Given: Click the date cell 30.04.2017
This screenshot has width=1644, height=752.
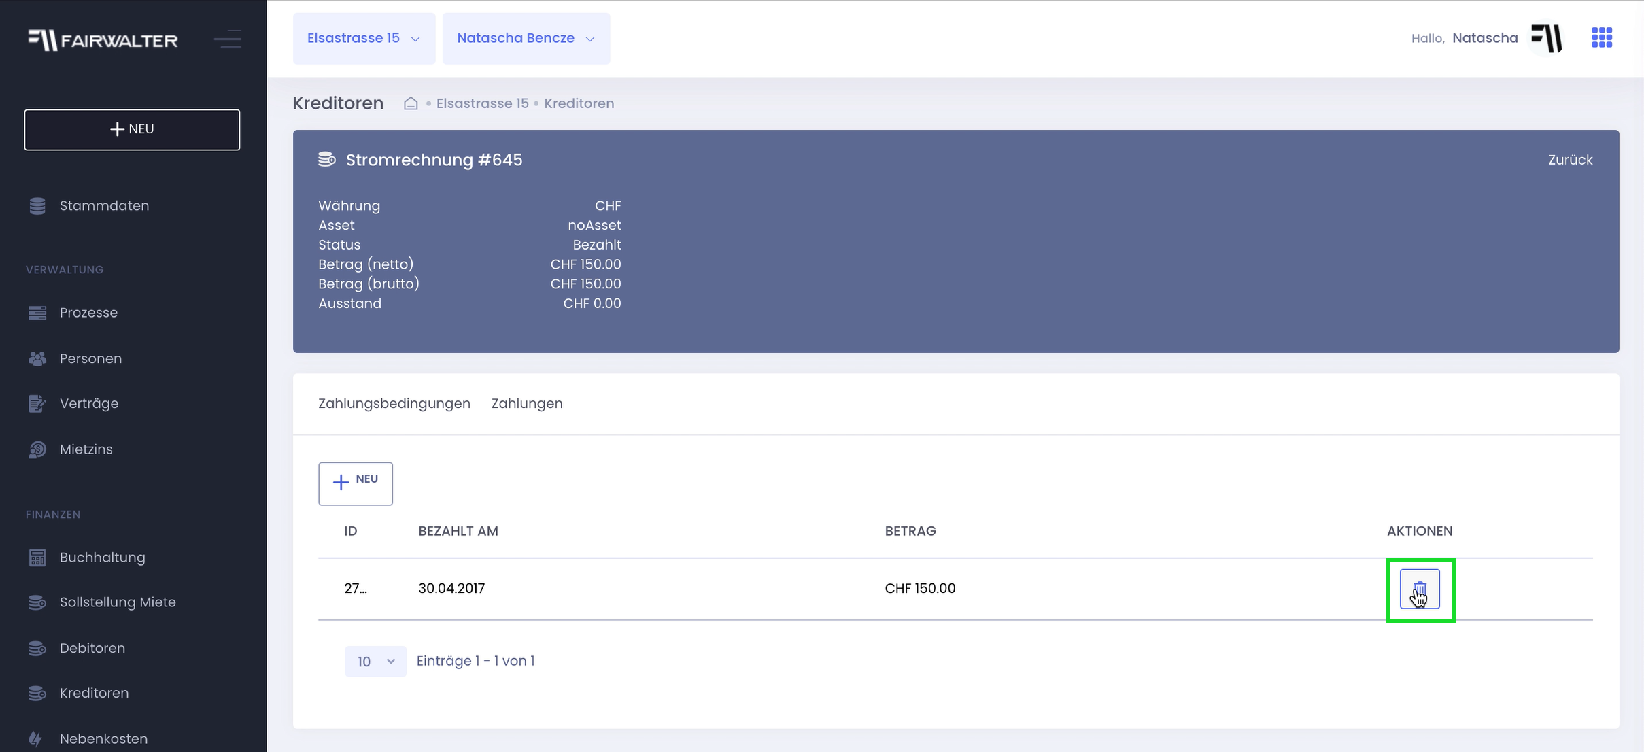Looking at the screenshot, I should 451,589.
